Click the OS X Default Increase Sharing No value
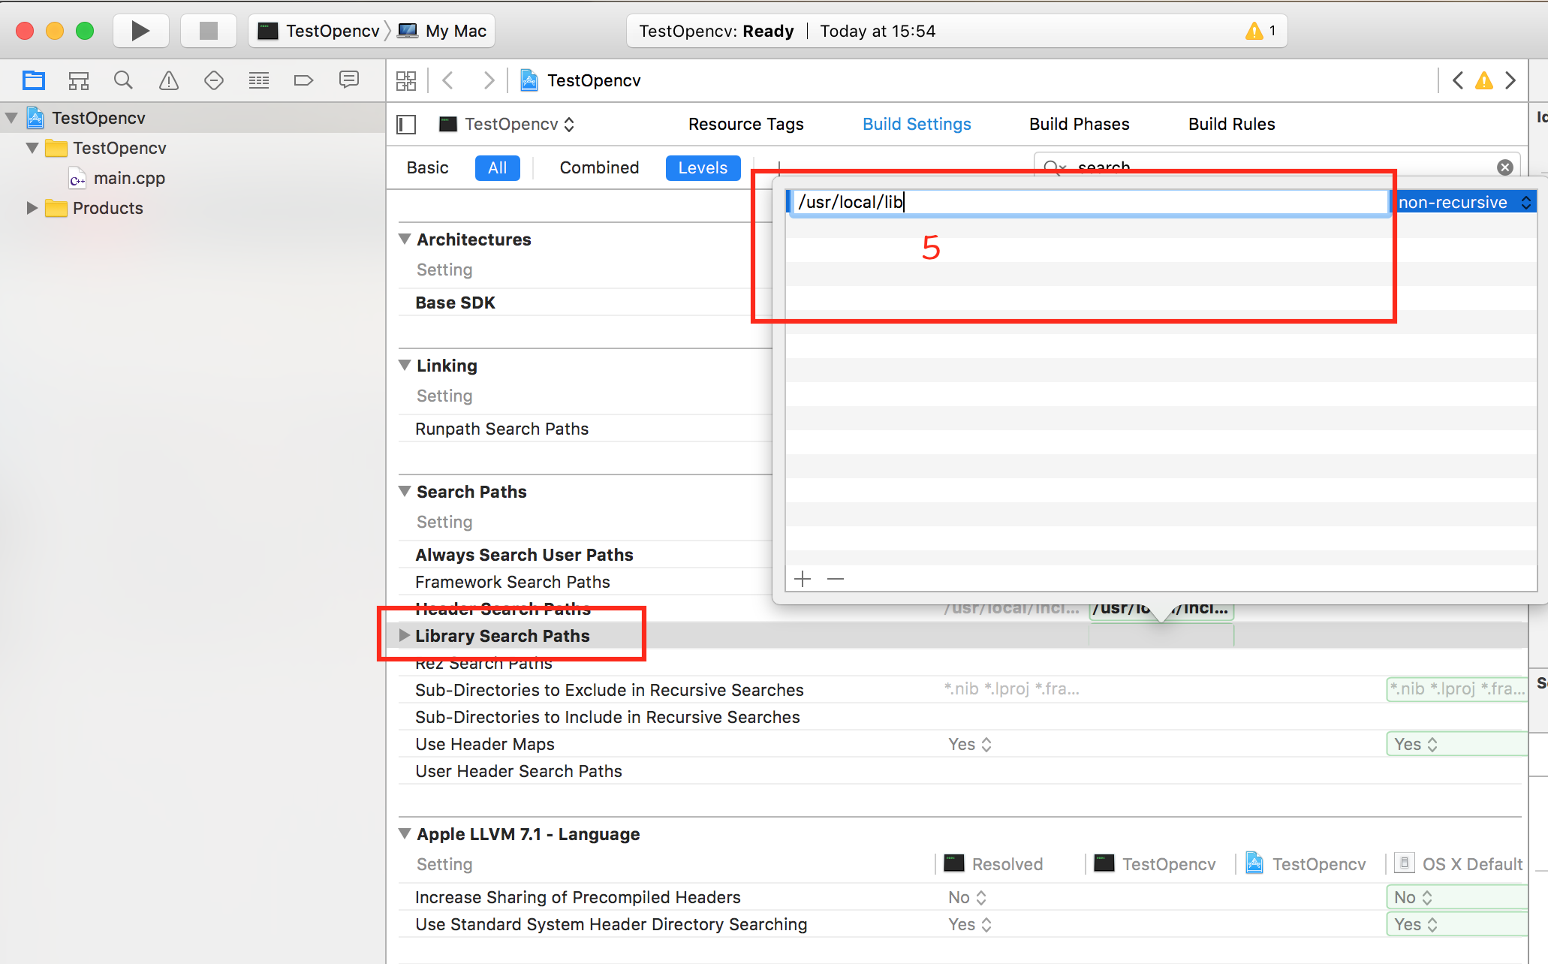 point(1456,897)
